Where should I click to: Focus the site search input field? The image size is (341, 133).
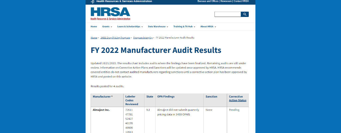click(227, 14)
